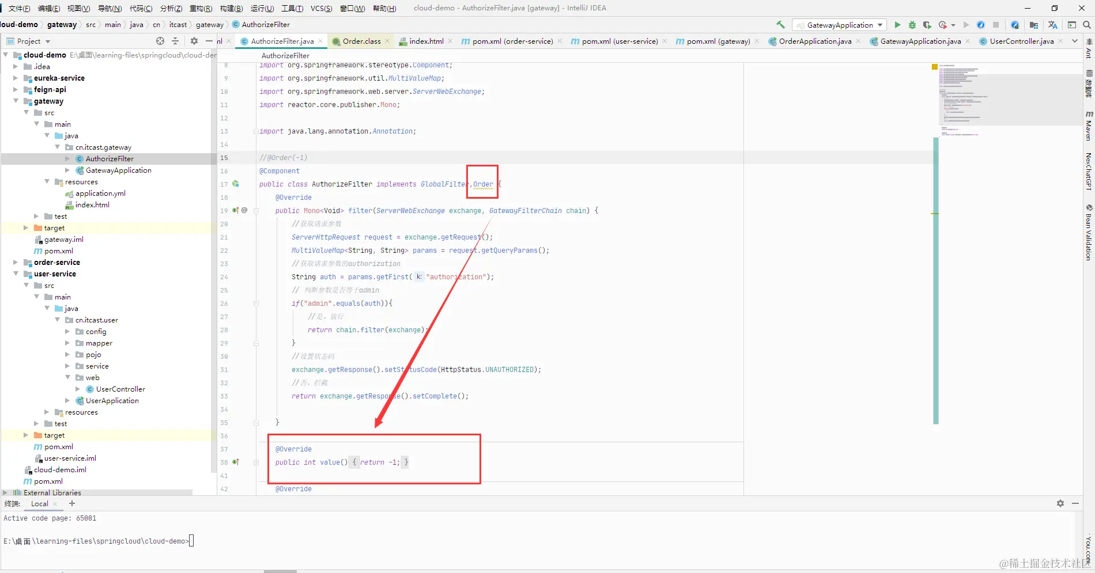Collapse the user-service module
The image size is (1095, 573).
pyautogui.click(x=16, y=274)
